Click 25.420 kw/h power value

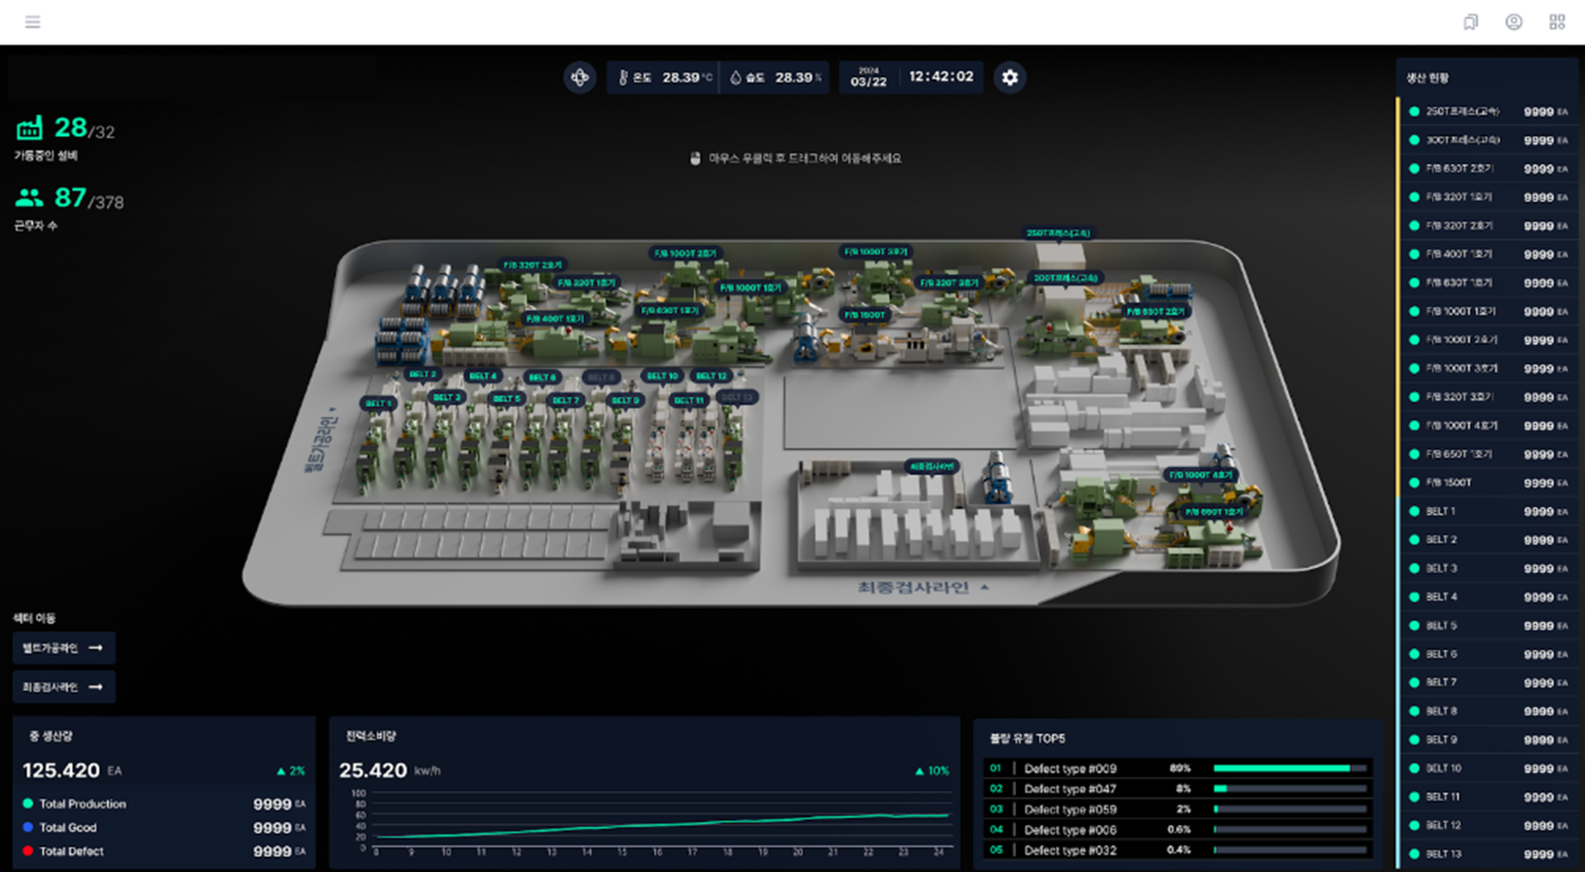click(373, 770)
